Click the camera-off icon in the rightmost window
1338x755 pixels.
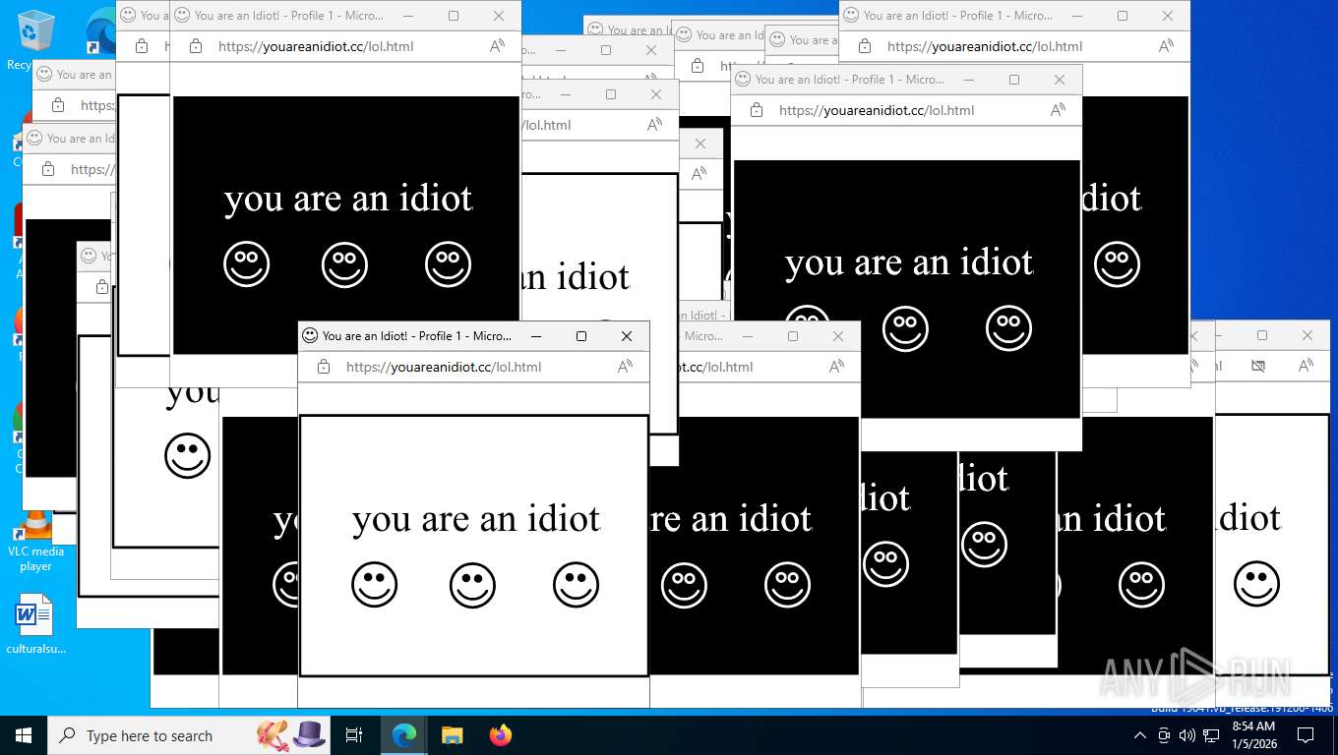coord(1257,366)
